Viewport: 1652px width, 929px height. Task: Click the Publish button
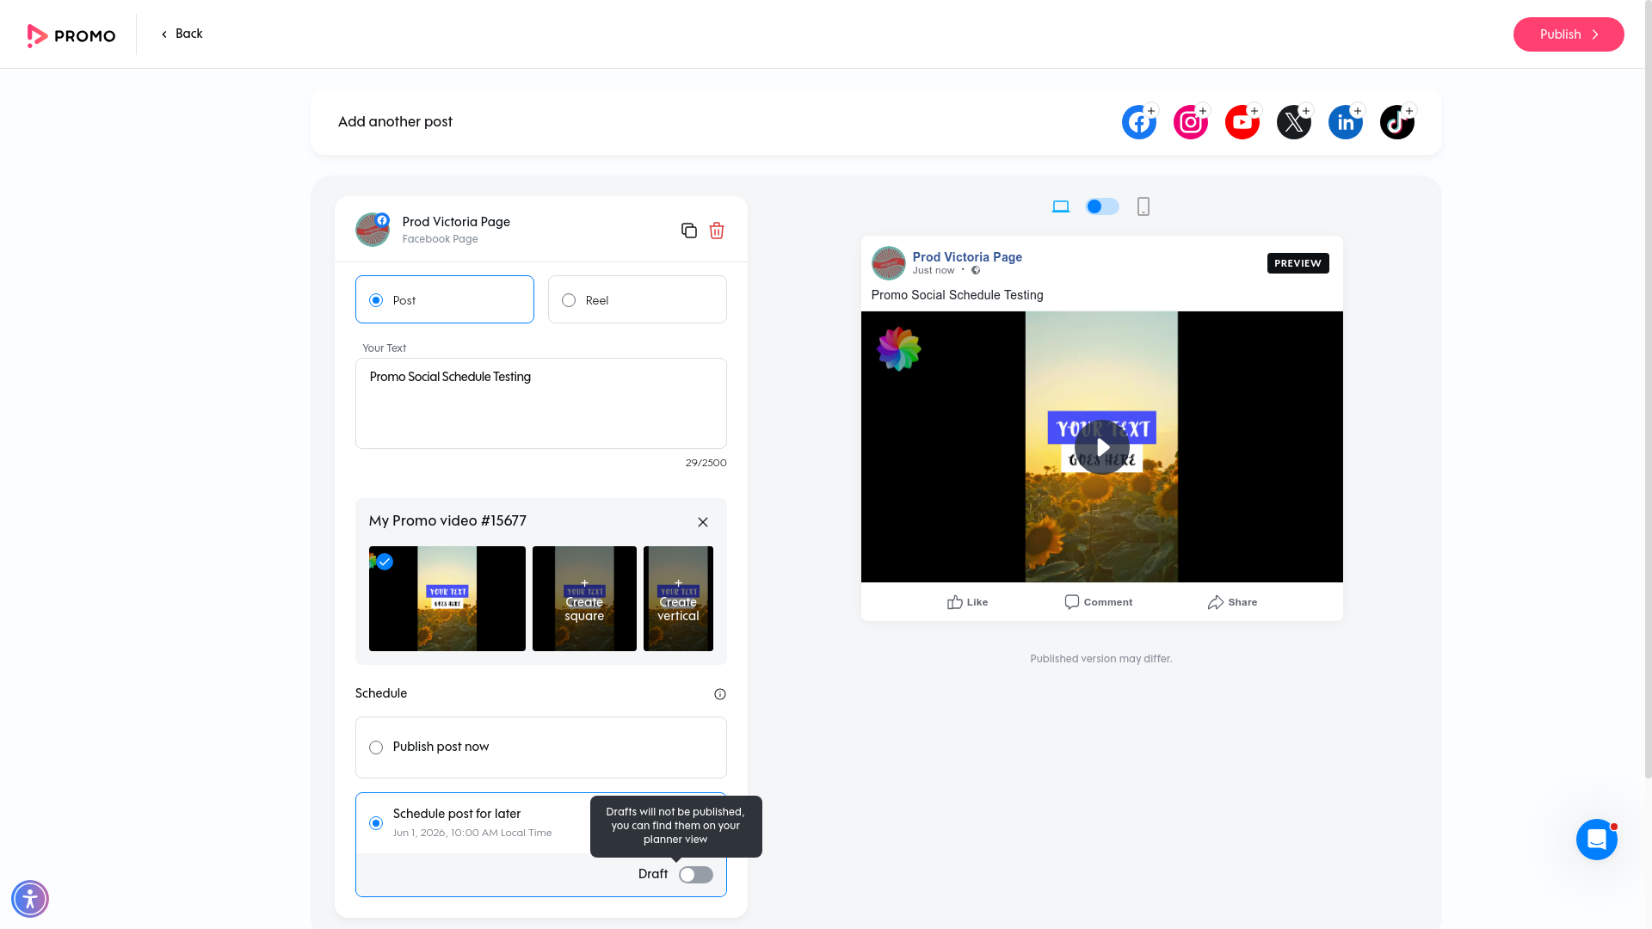point(1568,34)
